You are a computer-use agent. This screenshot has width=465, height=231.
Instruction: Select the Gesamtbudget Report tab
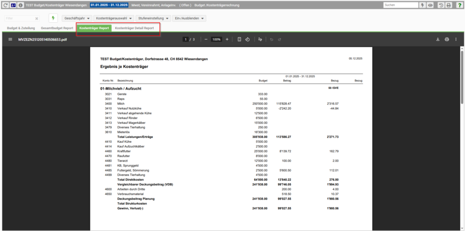(x=57, y=28)
